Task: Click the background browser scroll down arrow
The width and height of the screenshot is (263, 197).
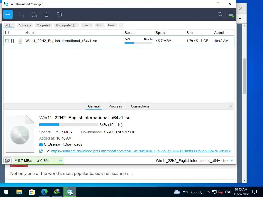Action: (245, 180)
